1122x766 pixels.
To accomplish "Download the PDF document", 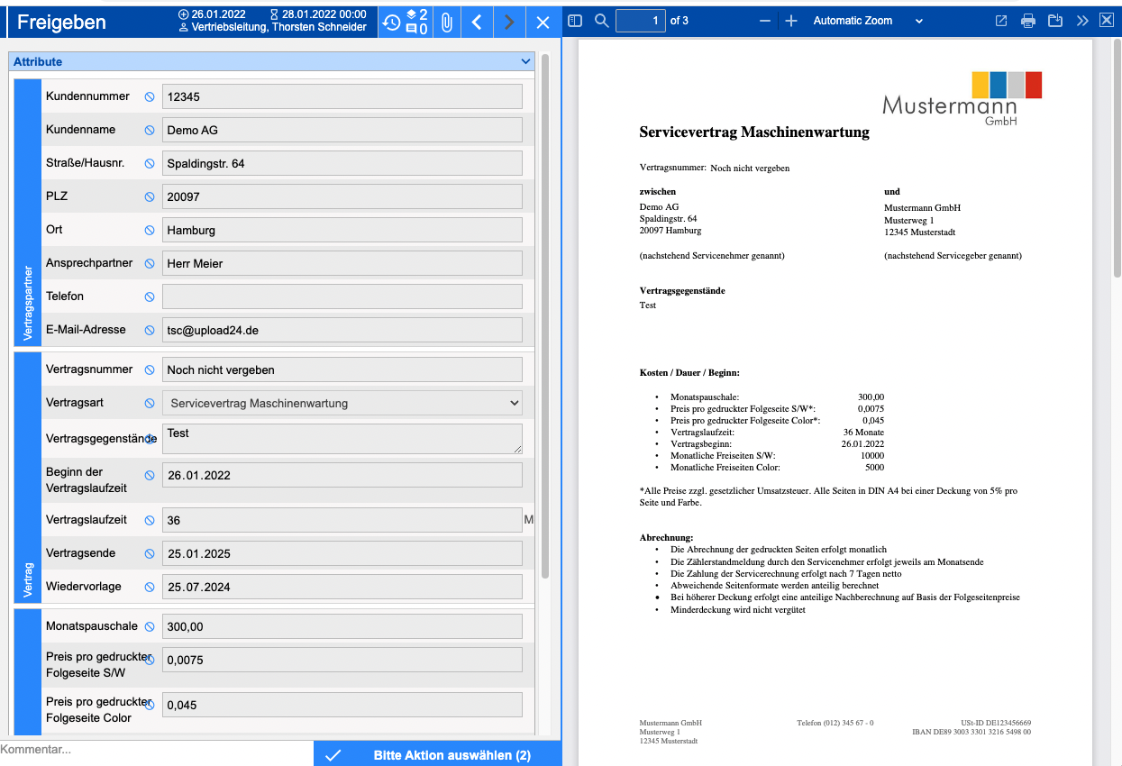I will pos(1055,21).
